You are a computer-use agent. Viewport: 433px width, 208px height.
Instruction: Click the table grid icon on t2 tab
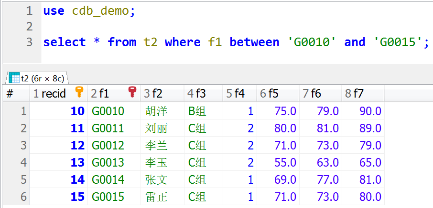click(14, 79)
